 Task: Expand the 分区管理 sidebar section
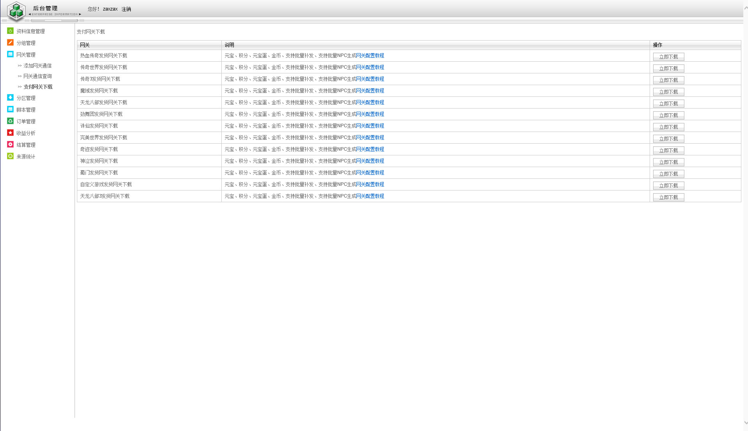[26, 98]
